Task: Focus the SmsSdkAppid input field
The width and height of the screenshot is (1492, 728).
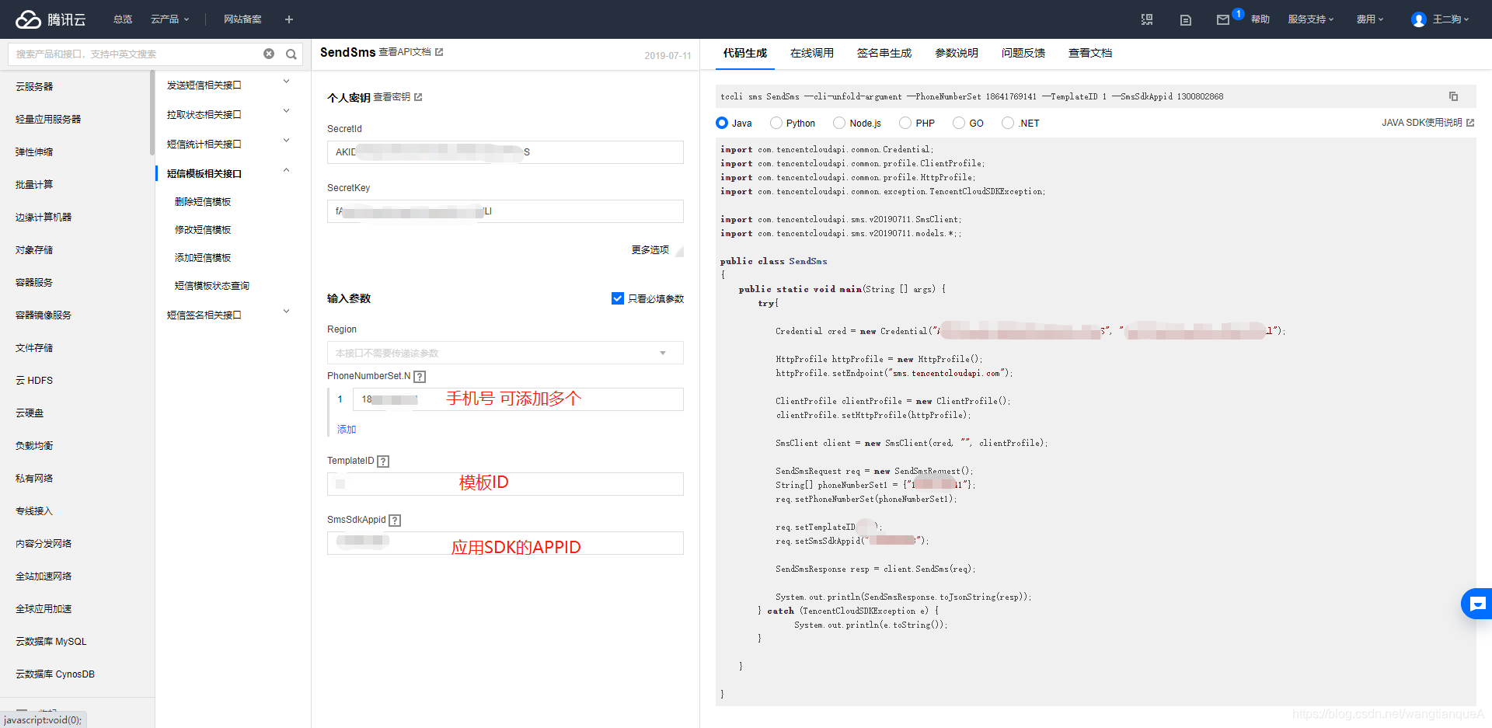Action: [x=505, y=543]
